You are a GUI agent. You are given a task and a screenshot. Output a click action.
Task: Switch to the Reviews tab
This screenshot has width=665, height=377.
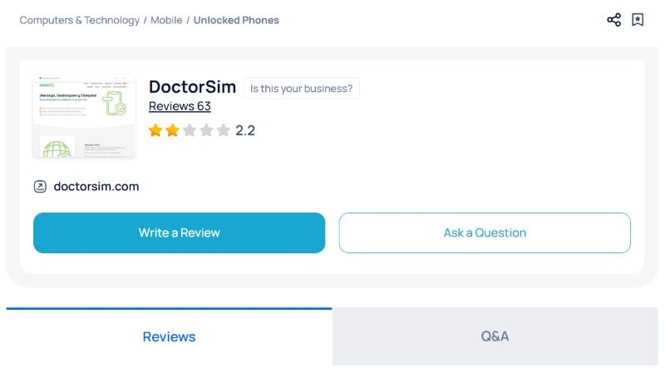tap(169, 336)
